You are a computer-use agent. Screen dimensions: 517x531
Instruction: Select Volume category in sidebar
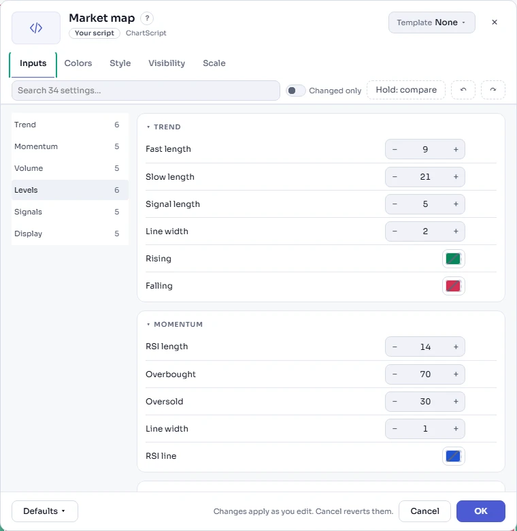point(69,168)
